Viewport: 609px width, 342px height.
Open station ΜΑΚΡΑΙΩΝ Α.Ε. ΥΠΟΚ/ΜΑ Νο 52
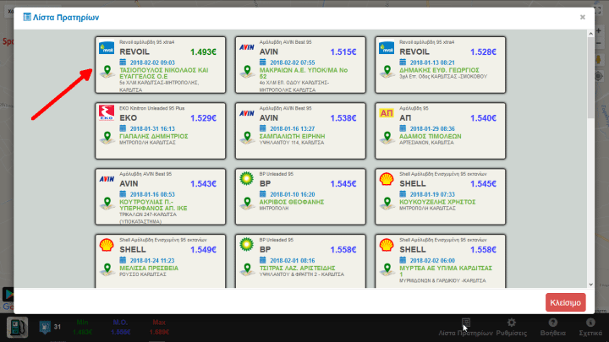(x=304, y=73)
